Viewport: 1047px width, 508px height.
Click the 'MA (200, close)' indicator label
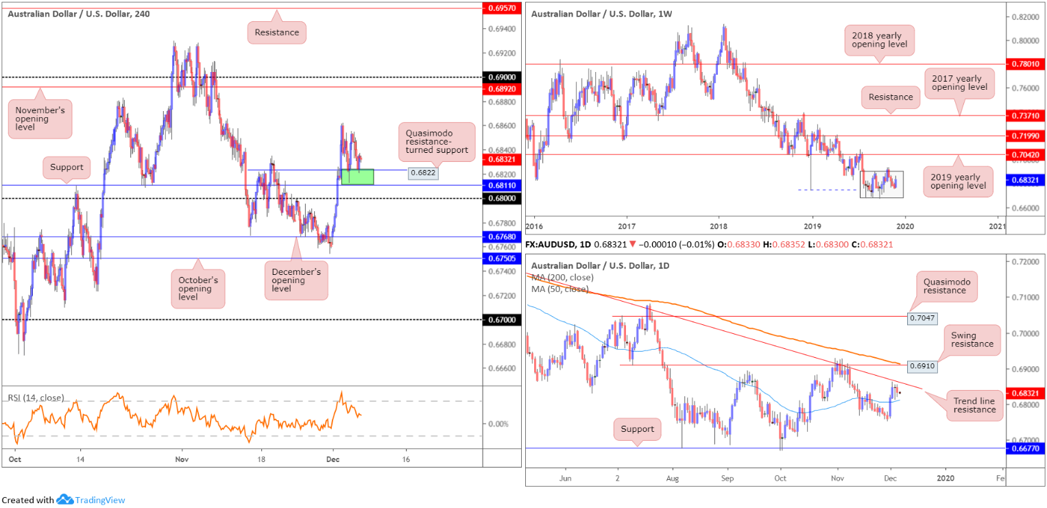pos(562,278)
